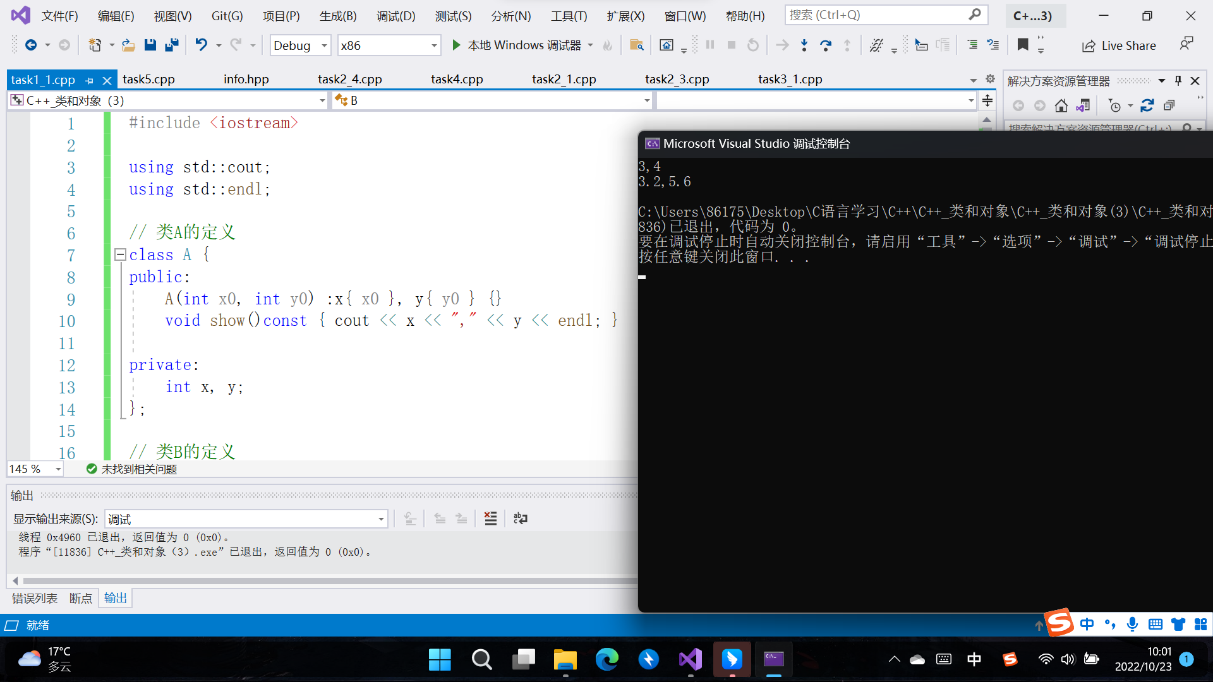The image size is (1213, 682).
Task: Click the Step Over debug icon
Action: 825,45
